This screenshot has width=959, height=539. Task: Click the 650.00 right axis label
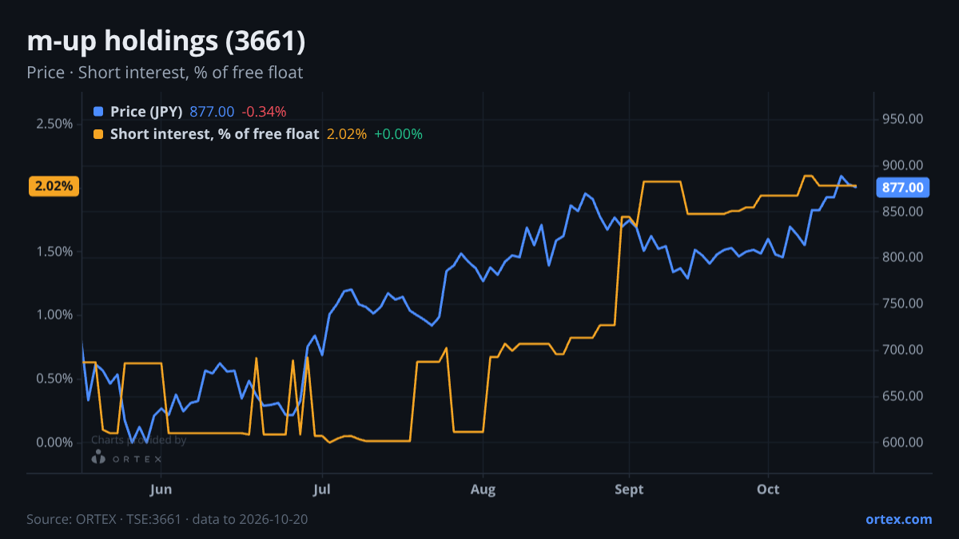[x=903, y=396]
